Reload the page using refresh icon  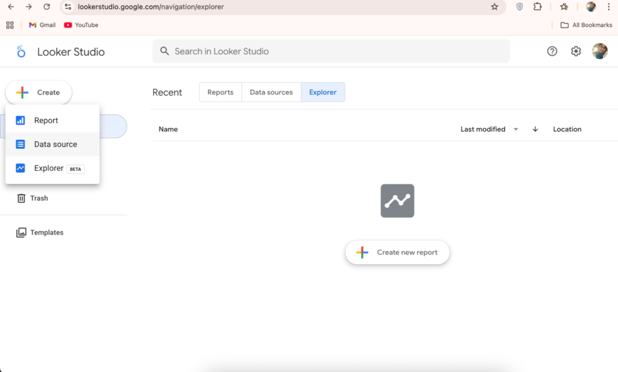tap(46, 7)
